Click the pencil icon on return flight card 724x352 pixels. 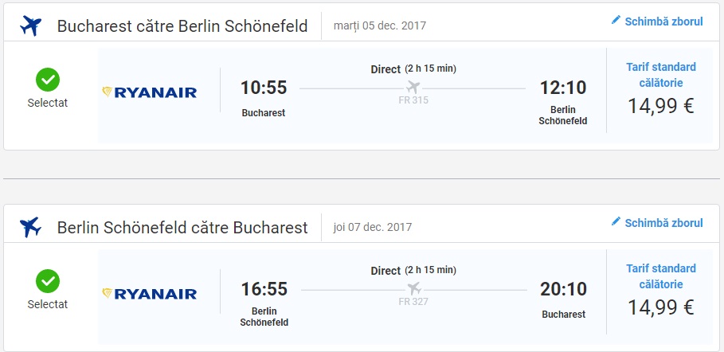click(x=616, y=221)
